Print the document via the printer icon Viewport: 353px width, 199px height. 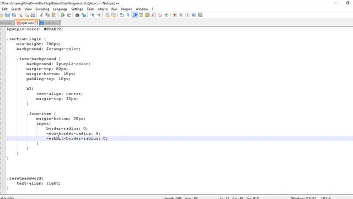tap(33, 15)
